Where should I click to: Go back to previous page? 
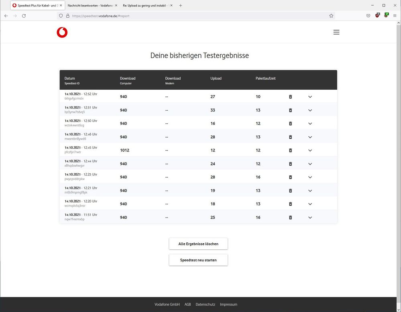coord(6,16)
